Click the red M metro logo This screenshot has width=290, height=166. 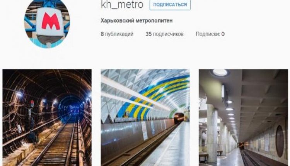coord(51,21)
